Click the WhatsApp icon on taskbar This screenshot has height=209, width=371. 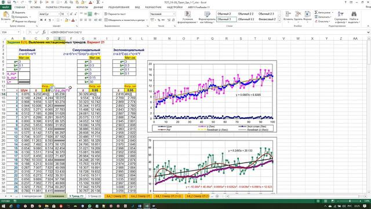(x=89, y=206)
